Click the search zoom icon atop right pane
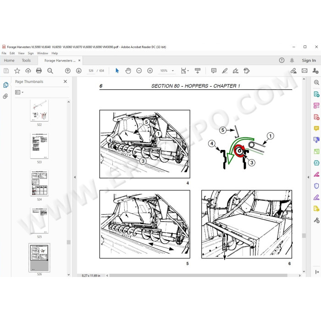Image resolution: width=321 pixels, height=321 pixels. (316, 83)
